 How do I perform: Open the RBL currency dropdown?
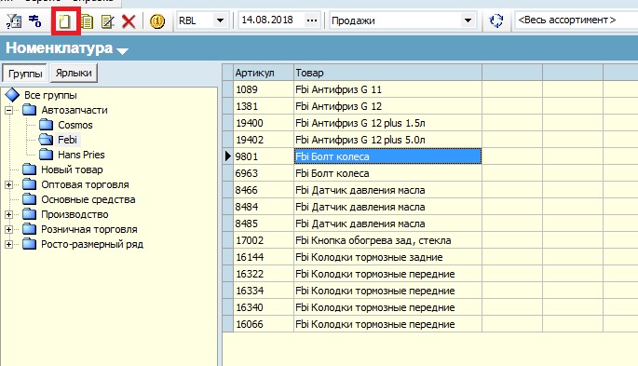[x=220, y=20]
